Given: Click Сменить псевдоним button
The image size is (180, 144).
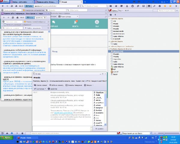Looking at the screenshot, I should [74, 85].
